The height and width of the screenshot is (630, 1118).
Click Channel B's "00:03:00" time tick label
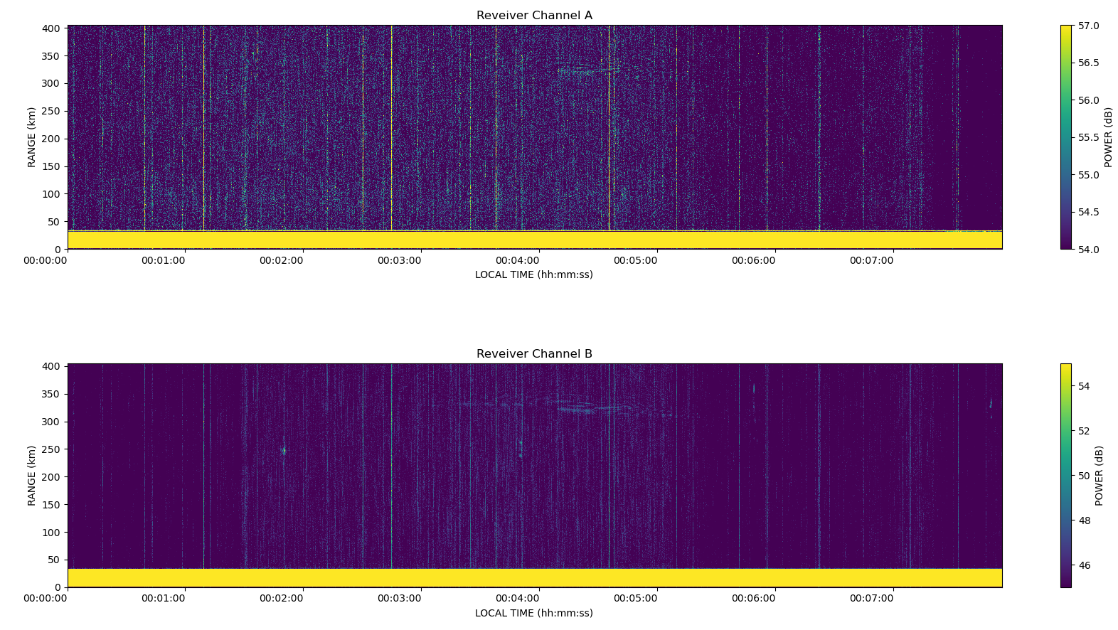pyautogui.click(x=399, y=599)
